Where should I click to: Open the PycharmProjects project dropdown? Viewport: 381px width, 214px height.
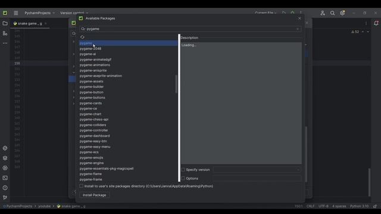(40, 13)
